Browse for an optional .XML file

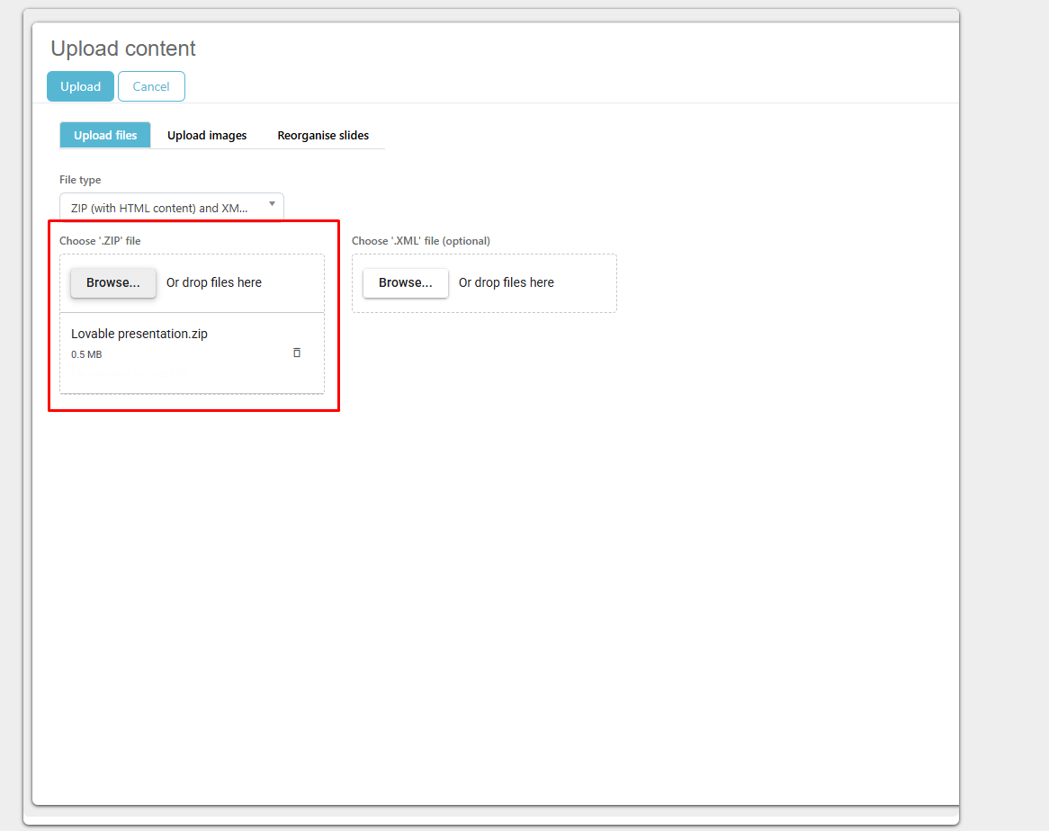(x=406, y=282)
